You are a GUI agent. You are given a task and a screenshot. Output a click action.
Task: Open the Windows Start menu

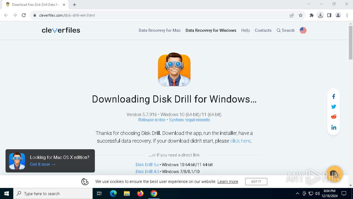point(7,193)
